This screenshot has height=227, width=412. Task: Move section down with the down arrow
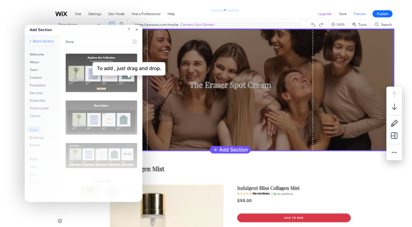click(394, 107)
